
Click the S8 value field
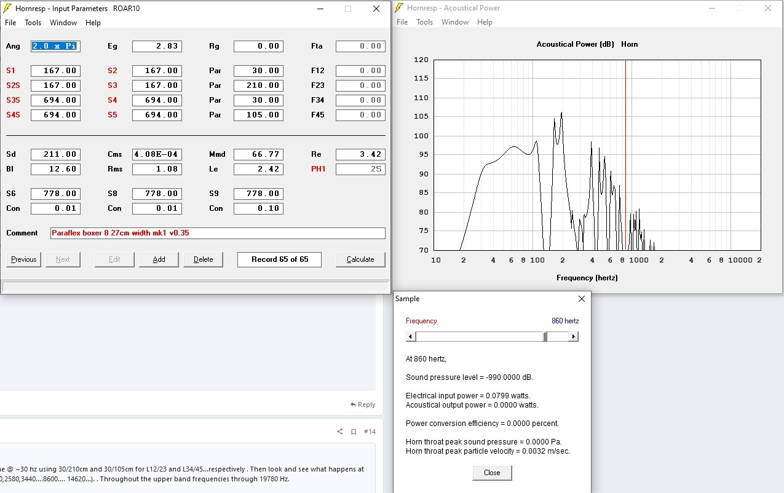point(157,194)
